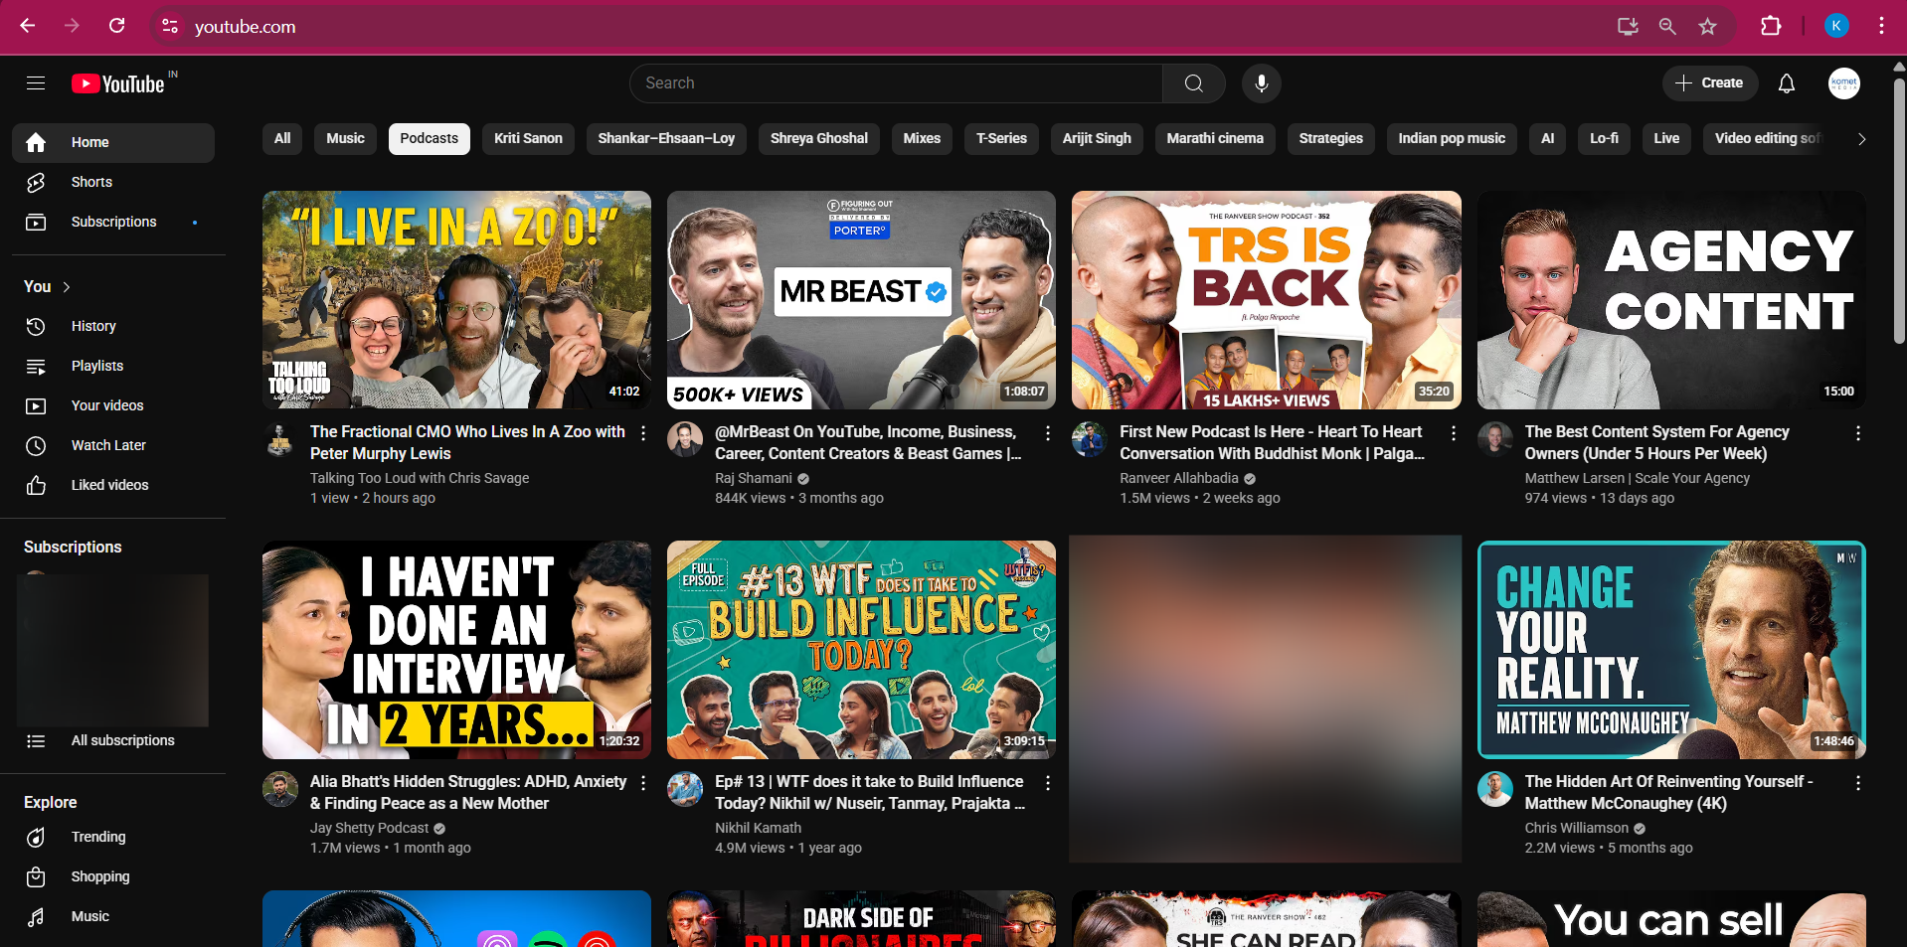Bookmark this page with the star icon
The height and width of the screenshot is (947, 1907).
coord(1707,27)
